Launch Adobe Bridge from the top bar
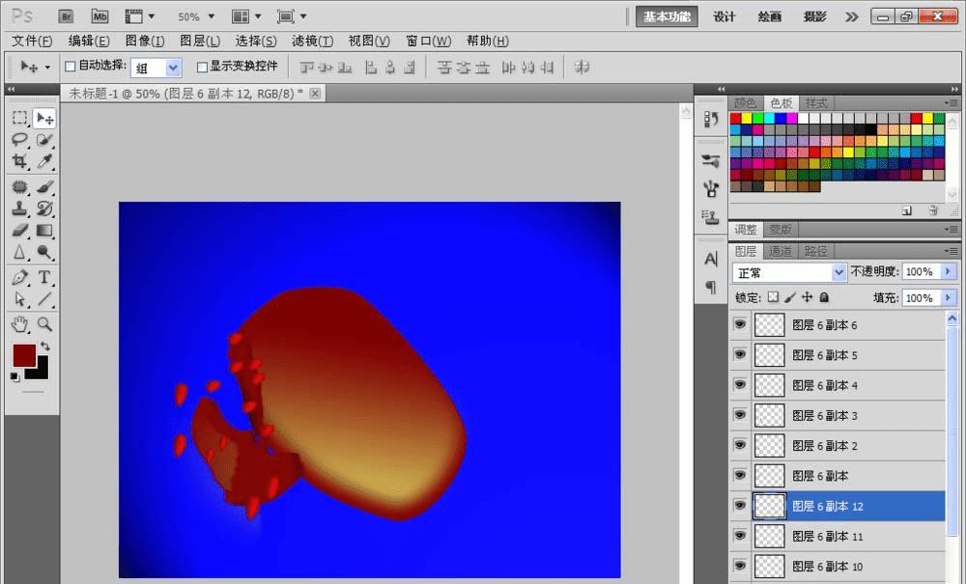 pos(66,16)
